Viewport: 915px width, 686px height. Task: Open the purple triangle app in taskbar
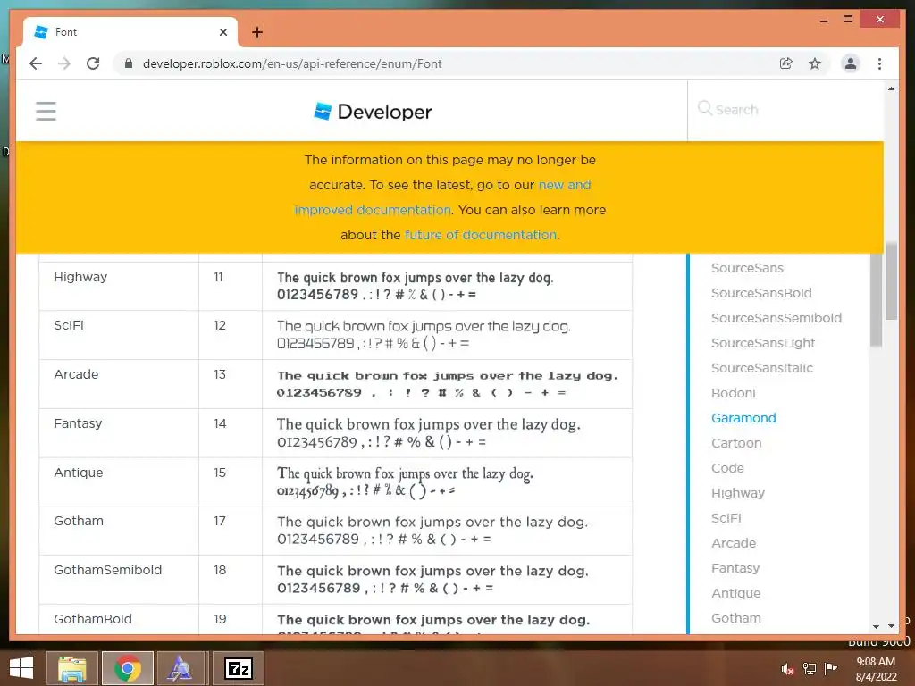[180, 668]
